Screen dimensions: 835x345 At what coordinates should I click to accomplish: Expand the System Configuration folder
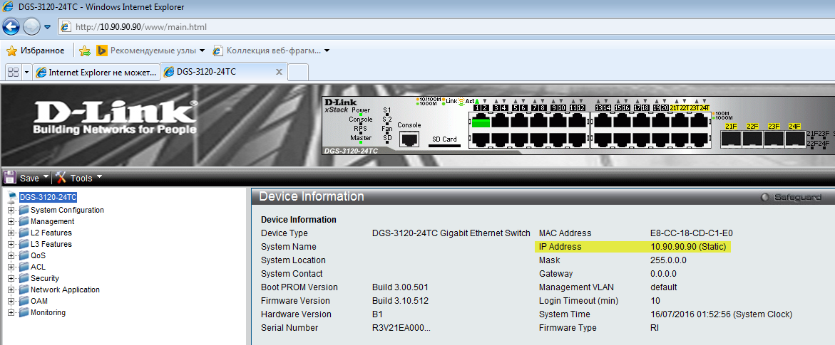[x=11, y=210]
